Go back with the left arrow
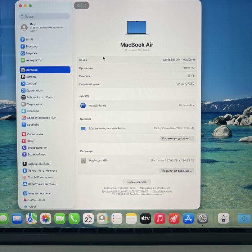252x252 pixels. (78, 6)
